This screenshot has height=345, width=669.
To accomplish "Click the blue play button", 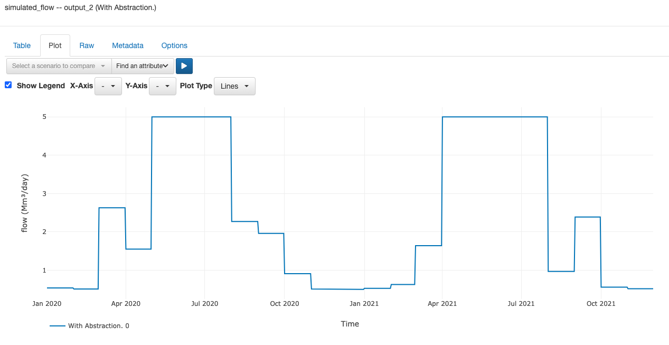I will 184,66.
